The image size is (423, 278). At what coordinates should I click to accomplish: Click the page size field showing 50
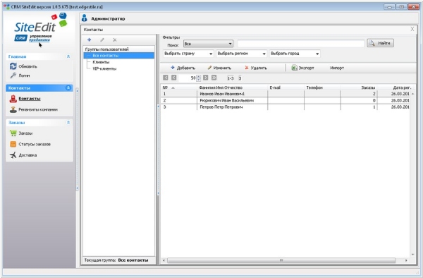pyautogui.click(x=188, y=78)
